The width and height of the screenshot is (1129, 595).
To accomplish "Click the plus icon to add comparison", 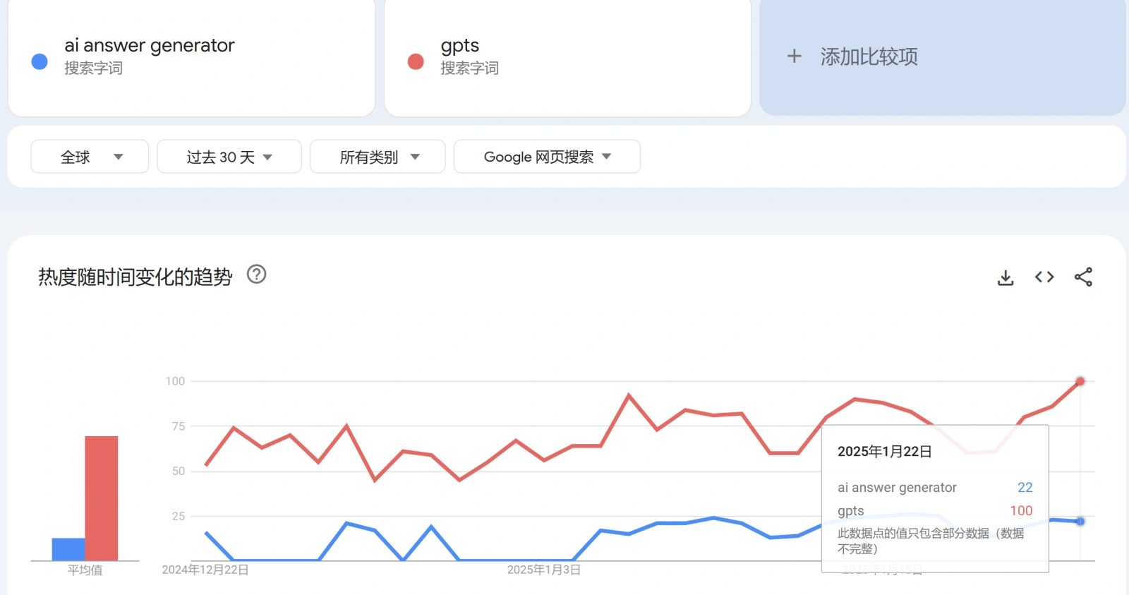I will pyautogui.click(x=794, y=56).
